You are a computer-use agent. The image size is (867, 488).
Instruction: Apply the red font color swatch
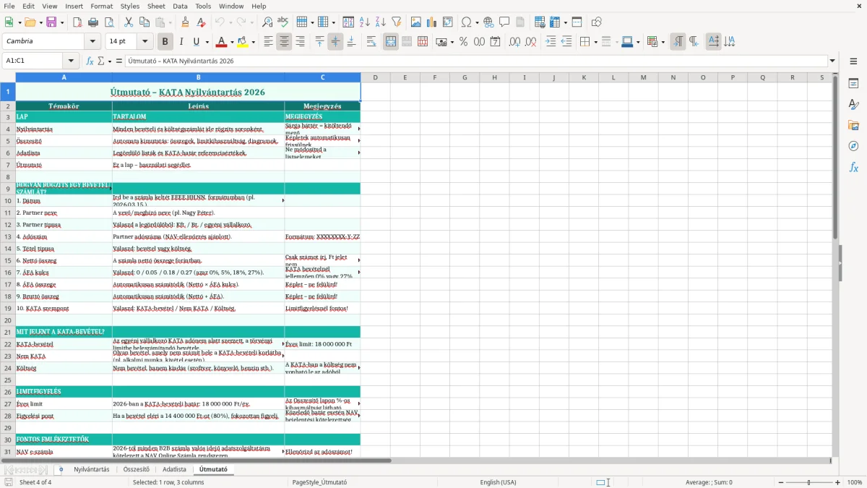coord(222,42)
